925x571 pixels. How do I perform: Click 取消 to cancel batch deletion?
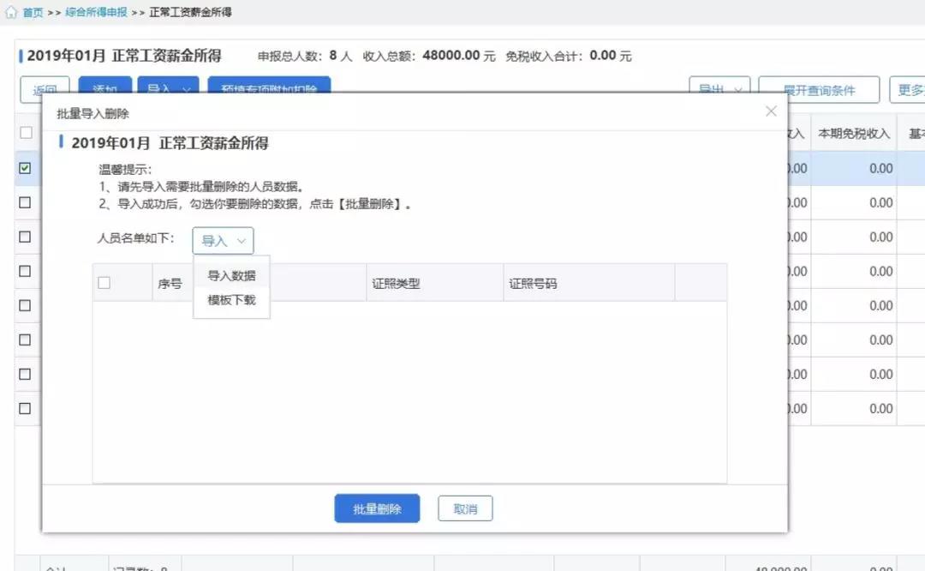[x=464, y=508]
